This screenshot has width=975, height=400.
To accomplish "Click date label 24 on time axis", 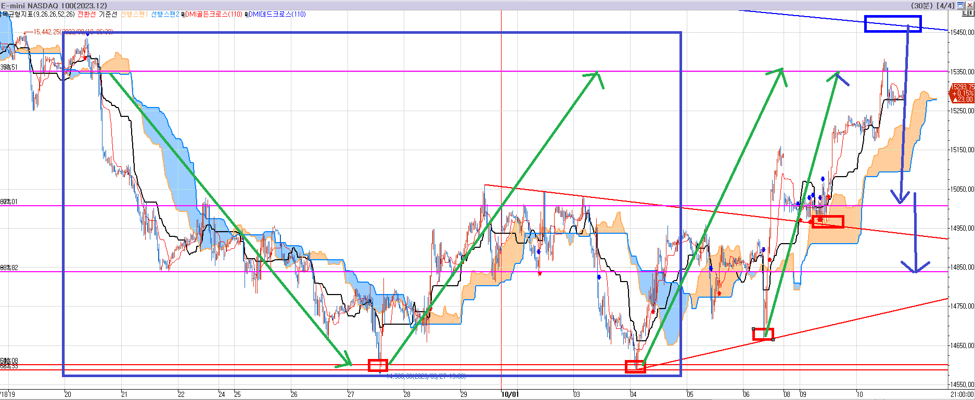I will 222,394.
